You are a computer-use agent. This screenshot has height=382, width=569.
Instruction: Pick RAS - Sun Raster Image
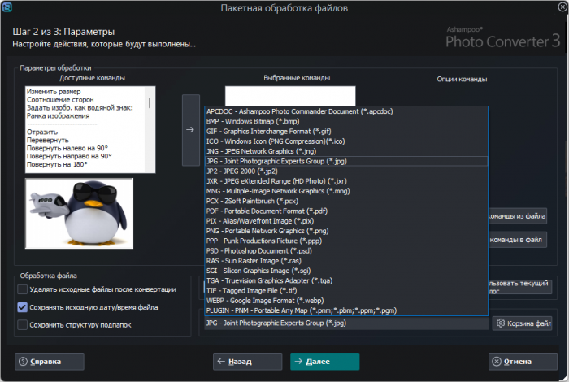346,261
